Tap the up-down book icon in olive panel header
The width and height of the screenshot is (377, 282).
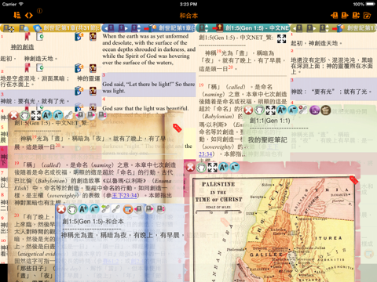coord(324,28)
